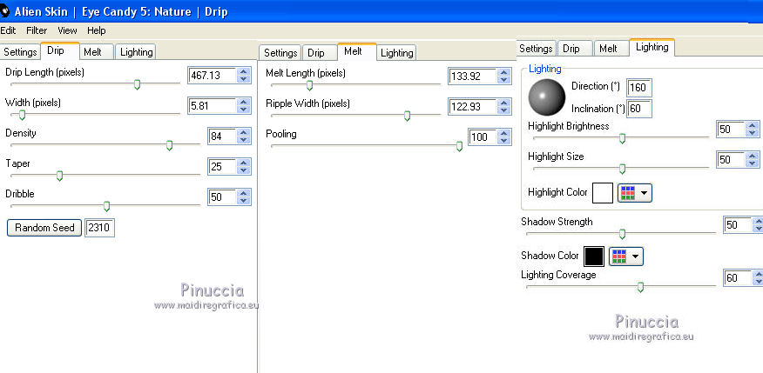Click the Inclination degrees field
Screen dimensions: 763x373
639,109
